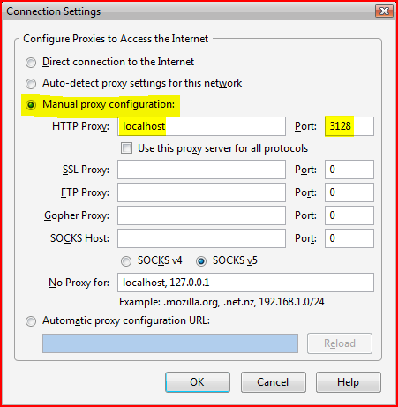This screenshot has width=398, height=407.
Task: Choose SOCKS v5 radio button
Action: 201,261
